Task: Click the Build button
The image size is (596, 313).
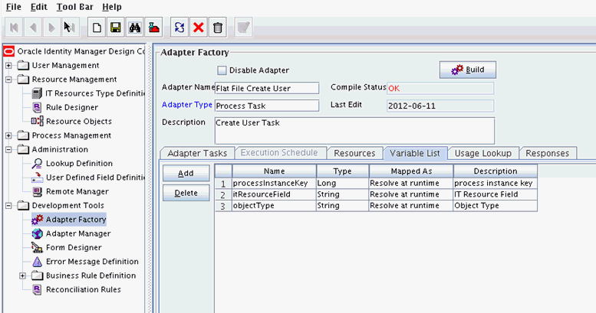Action: click(468, 70)
